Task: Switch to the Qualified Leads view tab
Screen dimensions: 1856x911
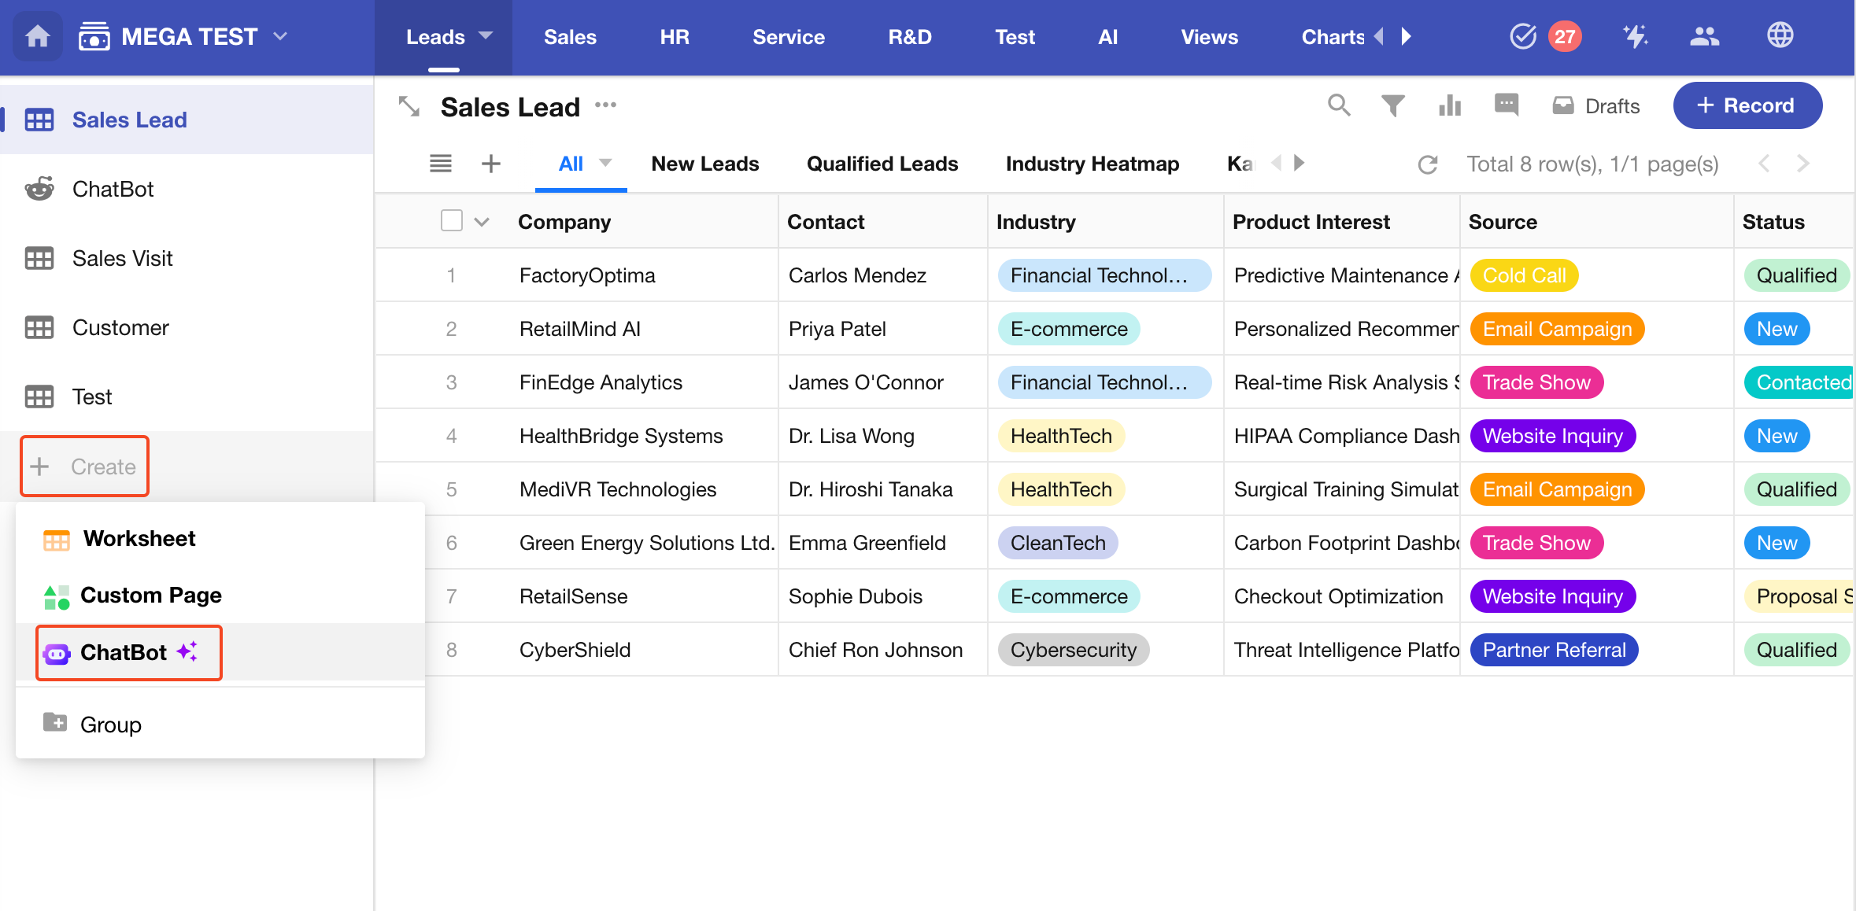Action: (x=882, y=164)
